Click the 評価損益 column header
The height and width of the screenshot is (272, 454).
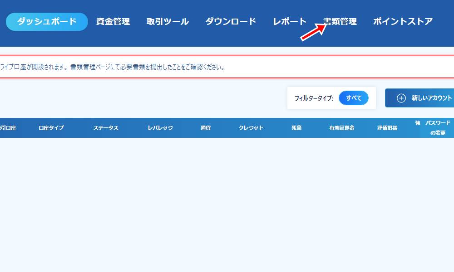coord(386,127)
